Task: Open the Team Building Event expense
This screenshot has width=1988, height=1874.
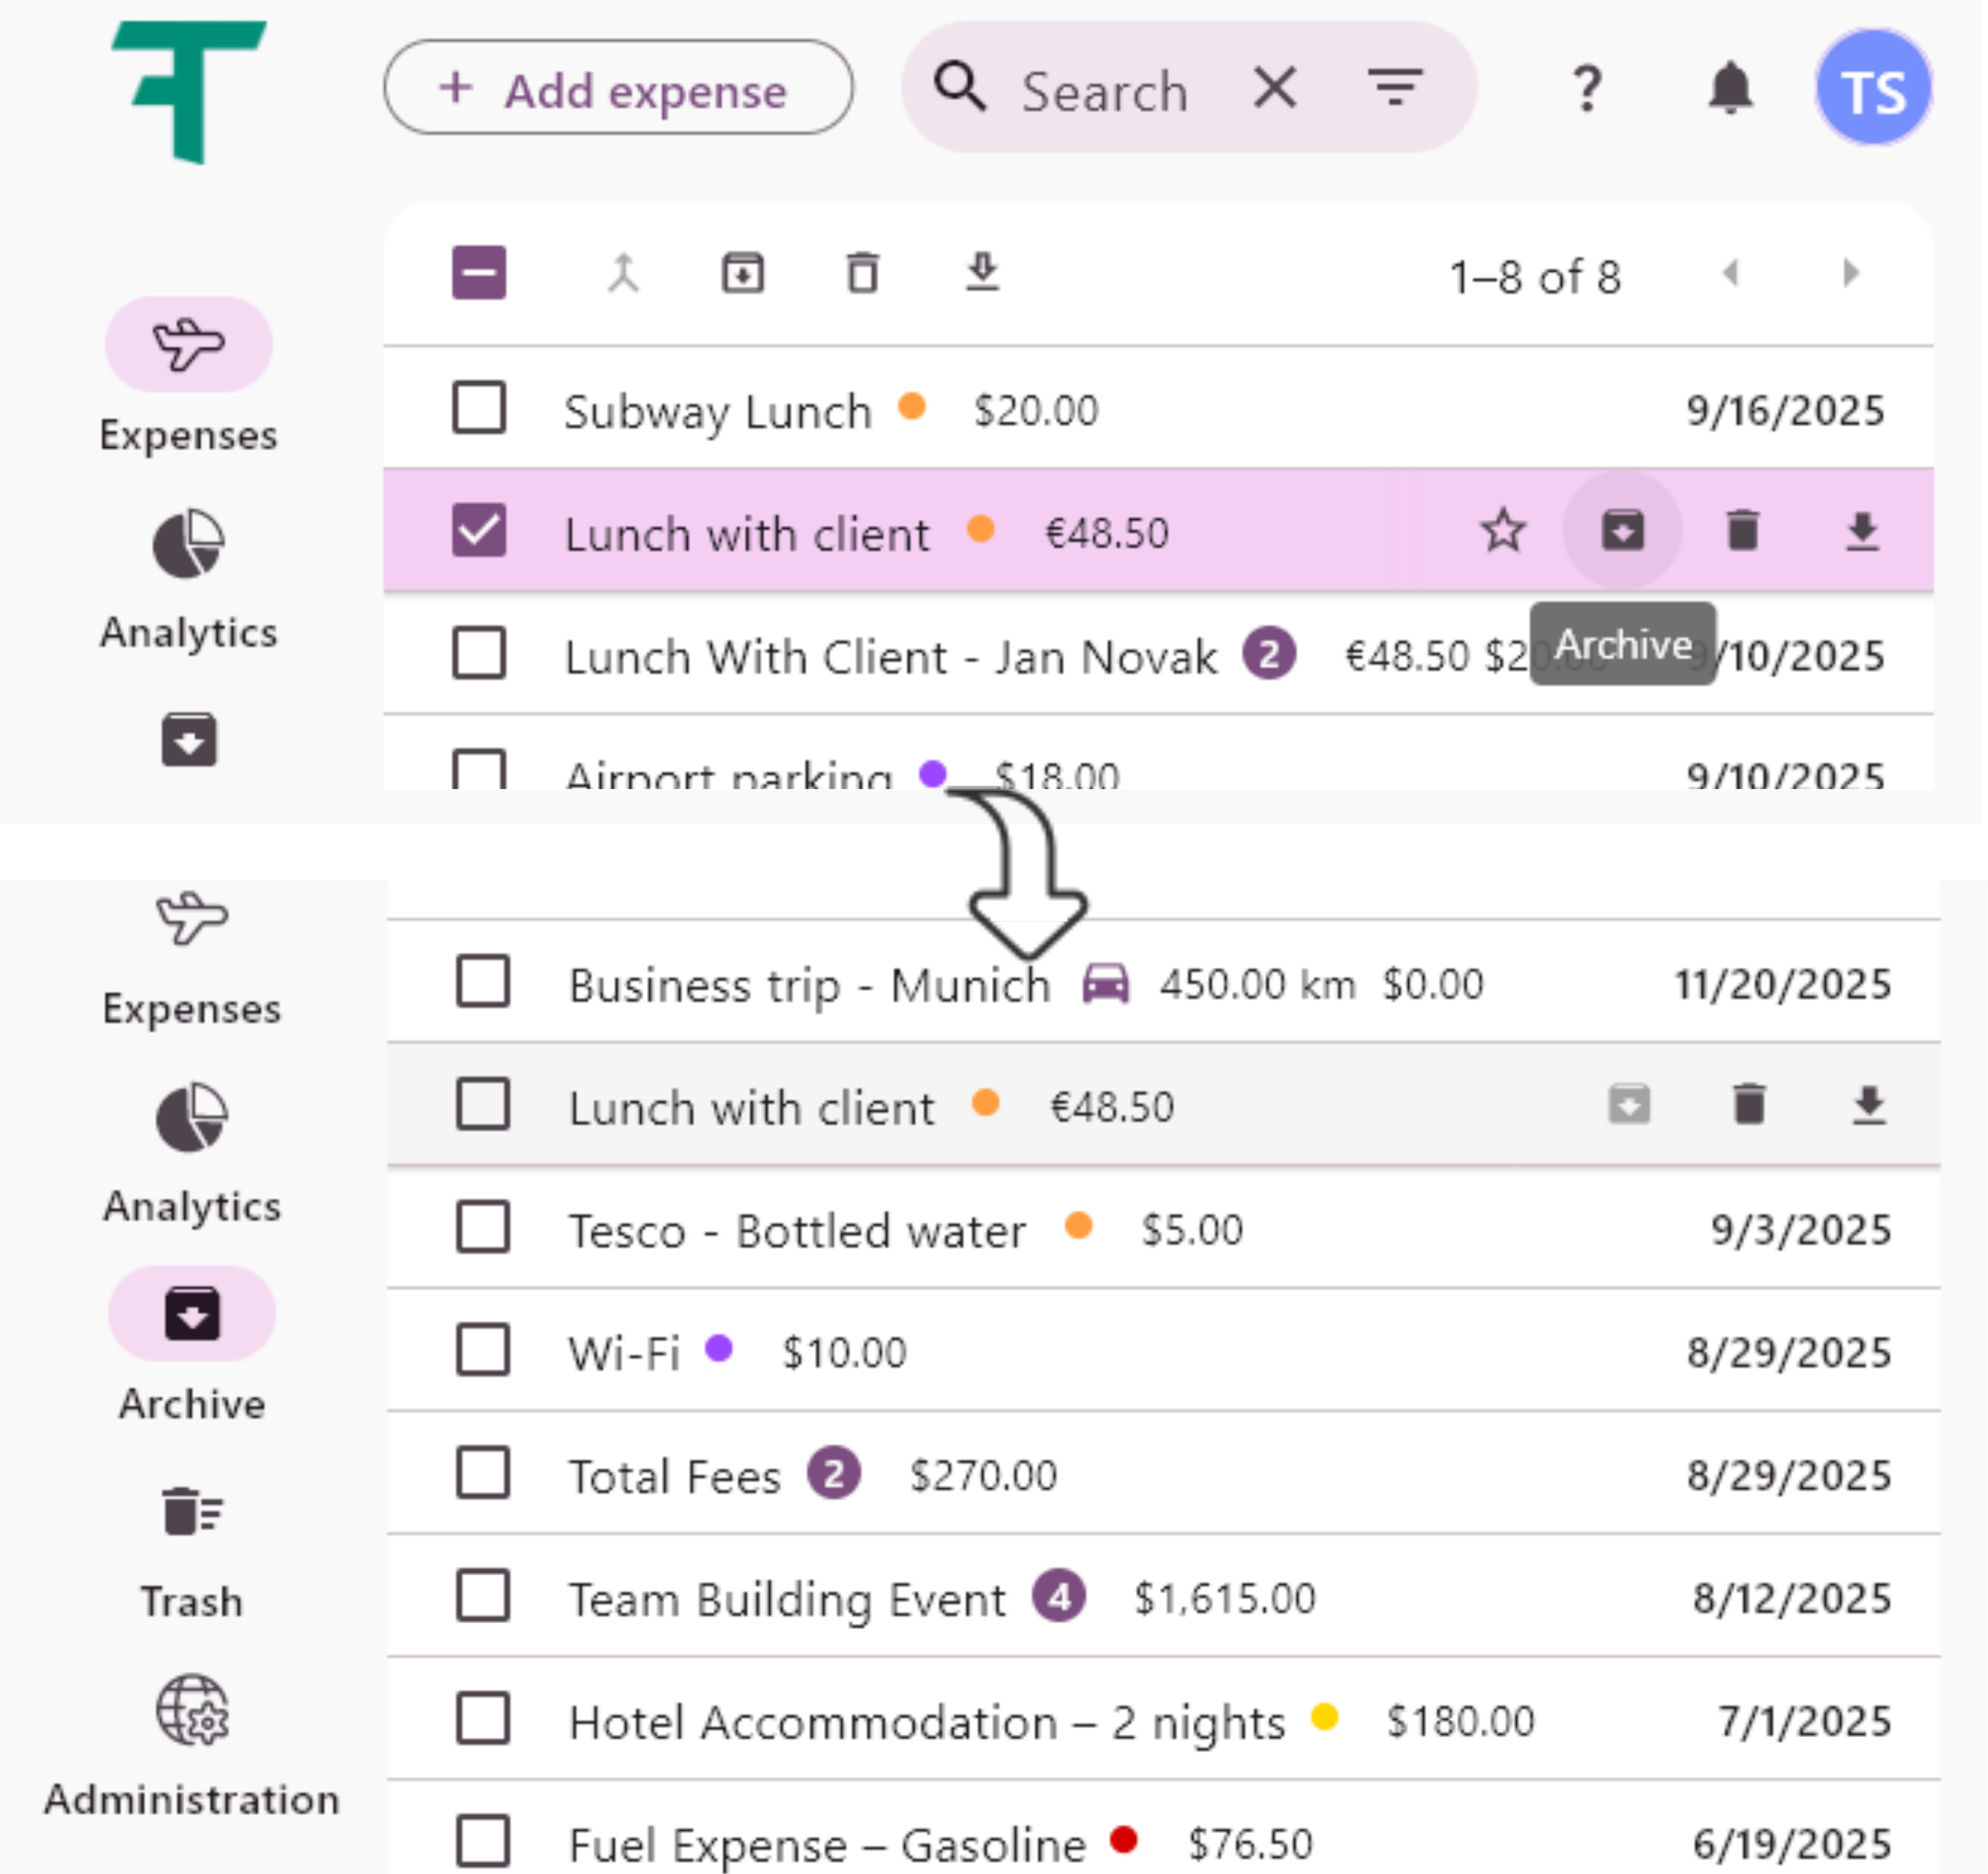Action: pos(787,1598)
